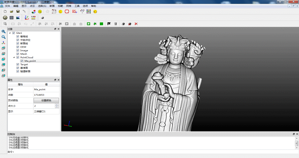Image resolution: width=299 pixels, height=158 pixels.
Task: Collapse the Site1 tree node
Action: (x=10, y=33)
